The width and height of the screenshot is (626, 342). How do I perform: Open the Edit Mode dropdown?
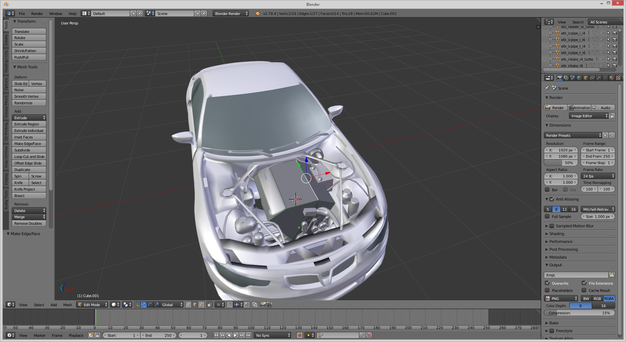pyautogui.click(x=92, y=305)
